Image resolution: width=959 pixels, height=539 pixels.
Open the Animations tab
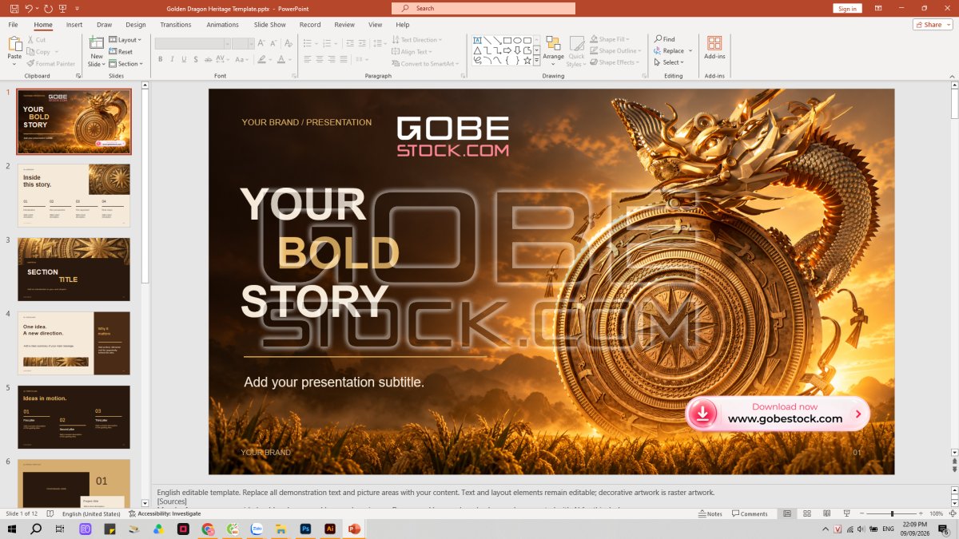[223, 25]
